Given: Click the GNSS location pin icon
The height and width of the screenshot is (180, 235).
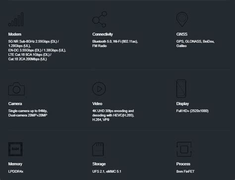Looking at the screenshot, I should coord(182,19).
